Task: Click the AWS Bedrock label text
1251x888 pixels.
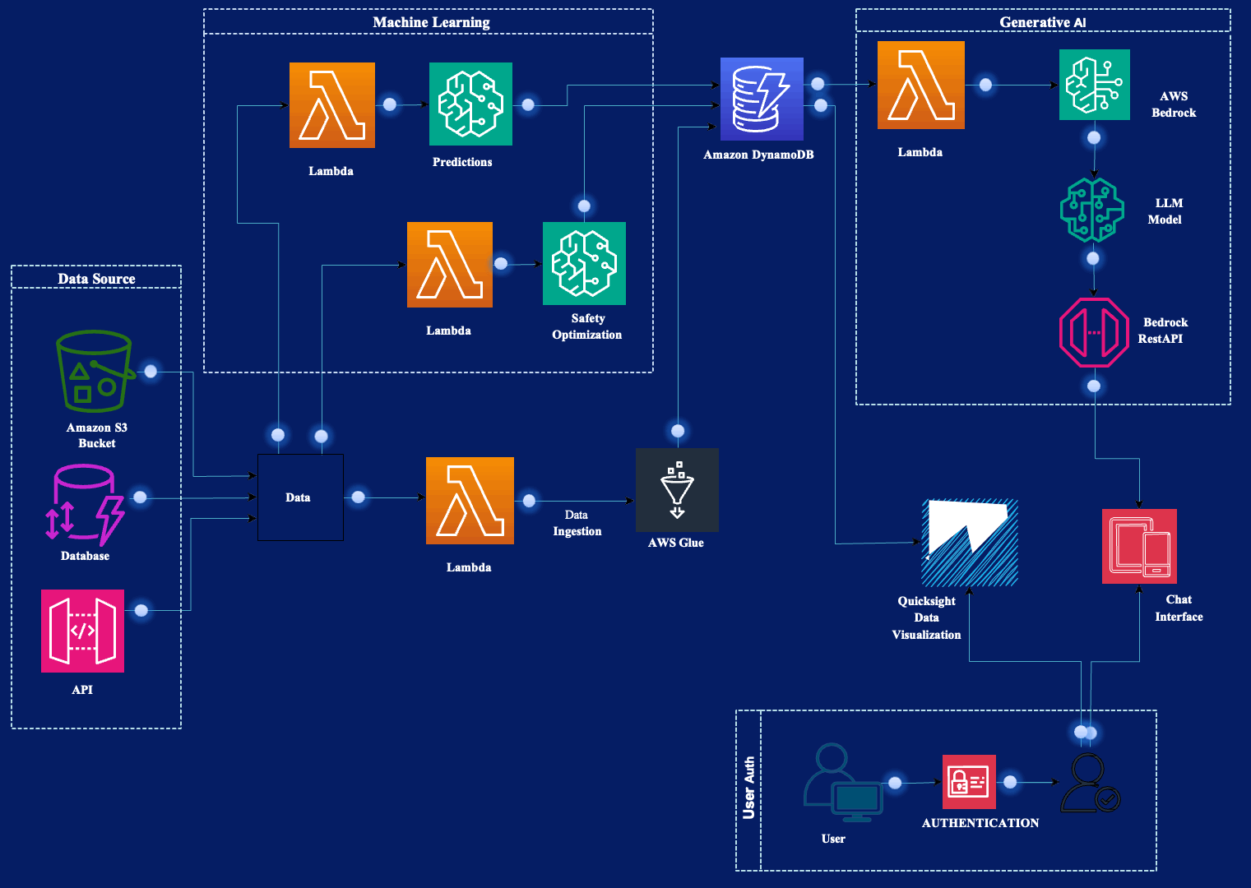Action: click(x=1174, y=104)
